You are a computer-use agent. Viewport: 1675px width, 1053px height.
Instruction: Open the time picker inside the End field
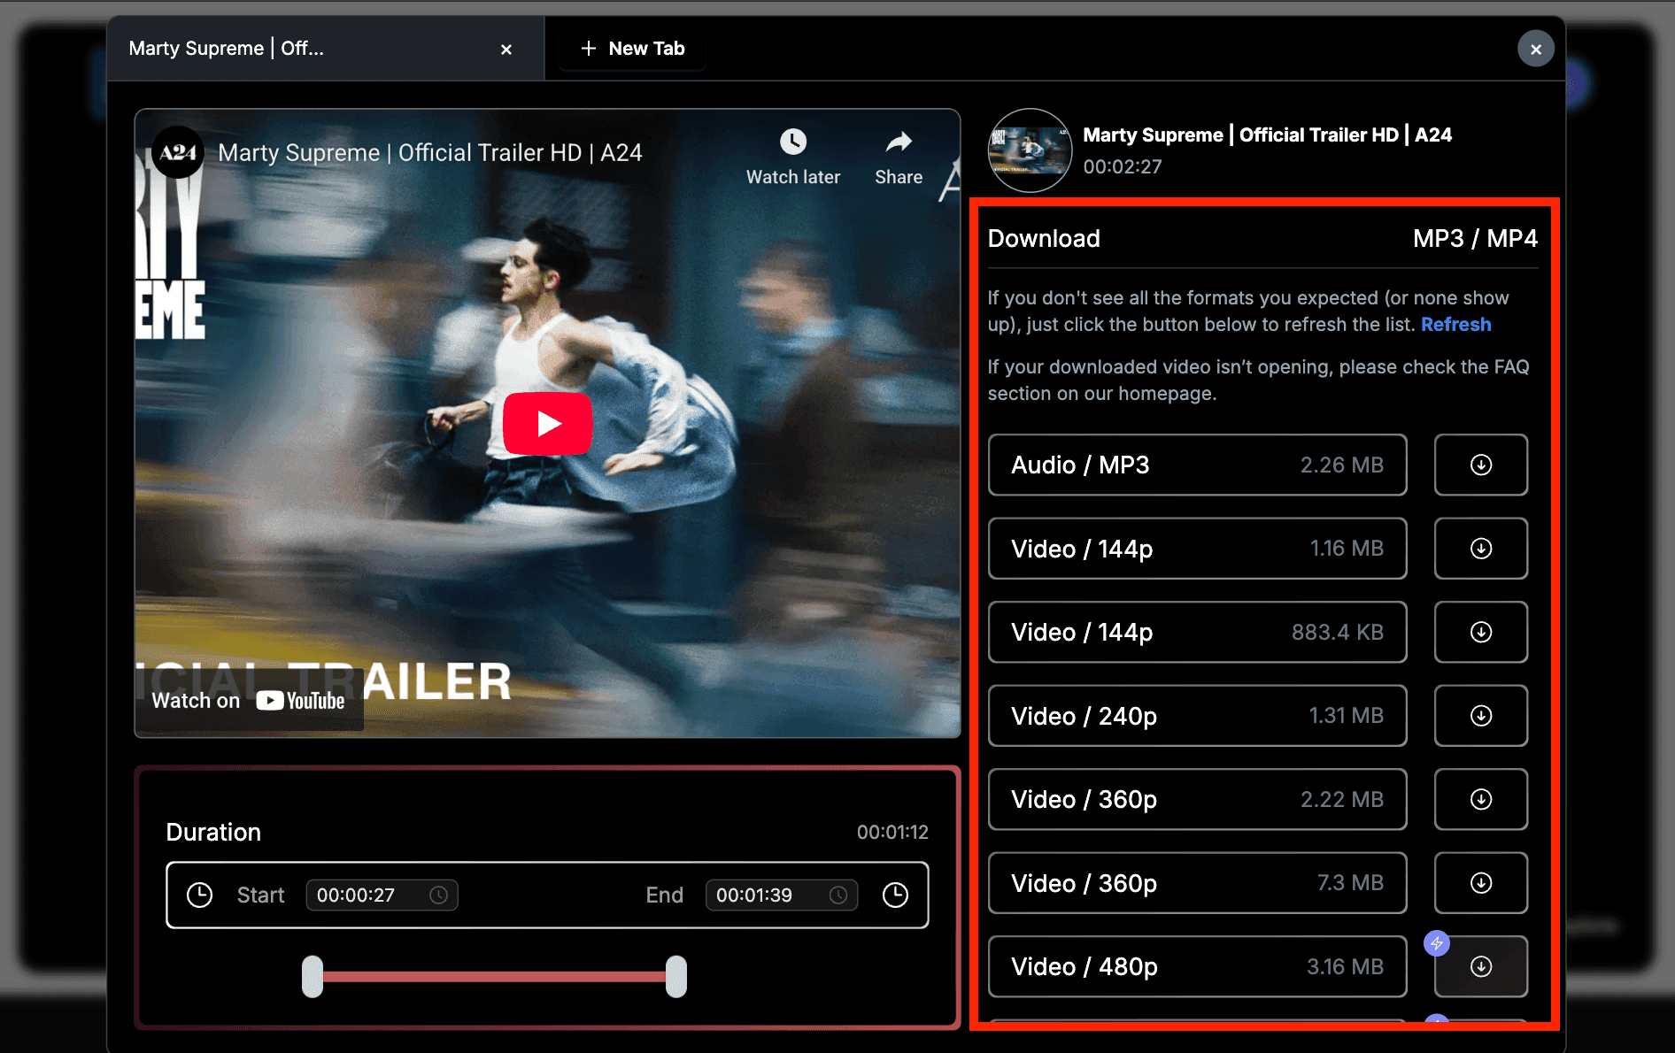837,895
